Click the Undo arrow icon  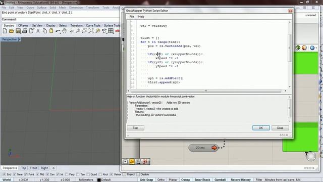[x=58, y=31]
